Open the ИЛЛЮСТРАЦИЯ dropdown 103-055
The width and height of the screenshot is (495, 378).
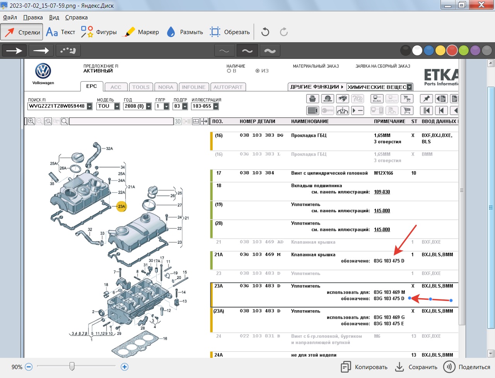(x=216, y=106)
